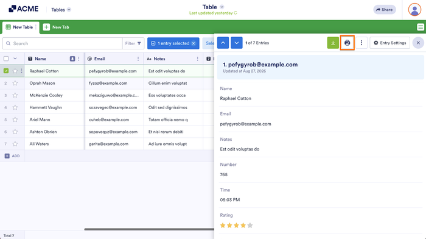
Task: Open the hamburger menu on green bar
Action: [x=421, y=27]
